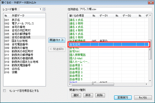Click the 削除 button under 関連付け種別
This screenshot has width=155, height=103.
[100, 95]
